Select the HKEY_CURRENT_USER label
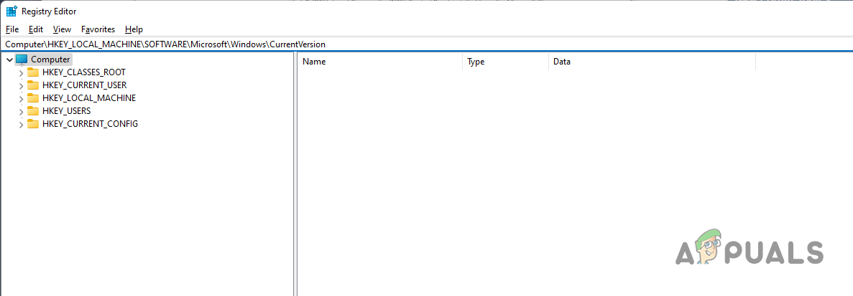 click(84, 85)
